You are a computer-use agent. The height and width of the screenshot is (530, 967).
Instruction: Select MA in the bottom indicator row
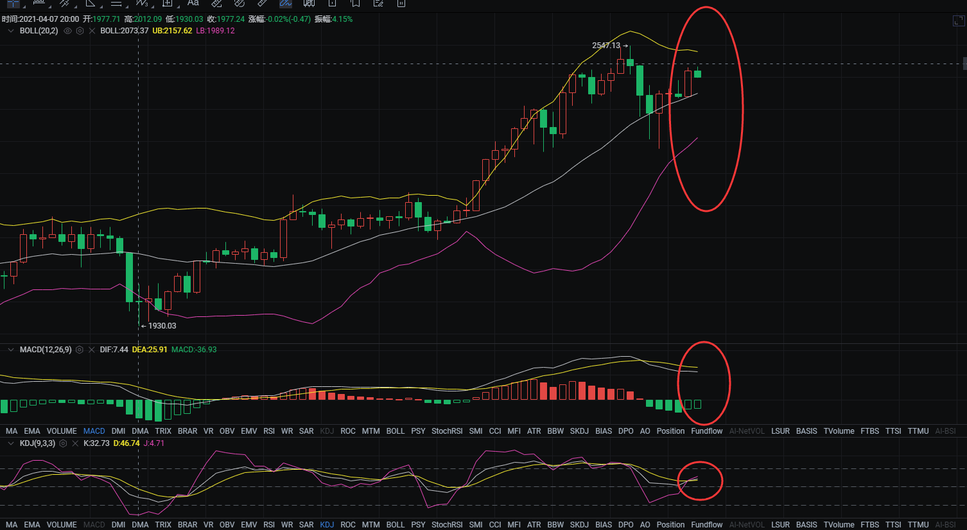click(12, 525)
